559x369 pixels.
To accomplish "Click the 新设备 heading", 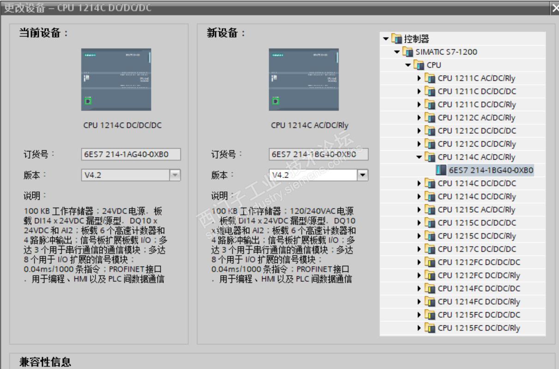I will click(x=227, y=33).
